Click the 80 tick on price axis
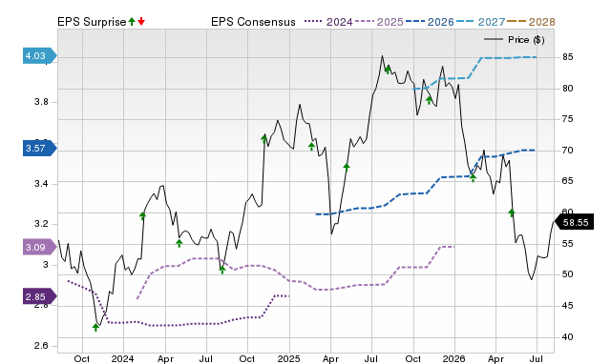The height and width of the screenshot is (364, 611). [568, 89]
